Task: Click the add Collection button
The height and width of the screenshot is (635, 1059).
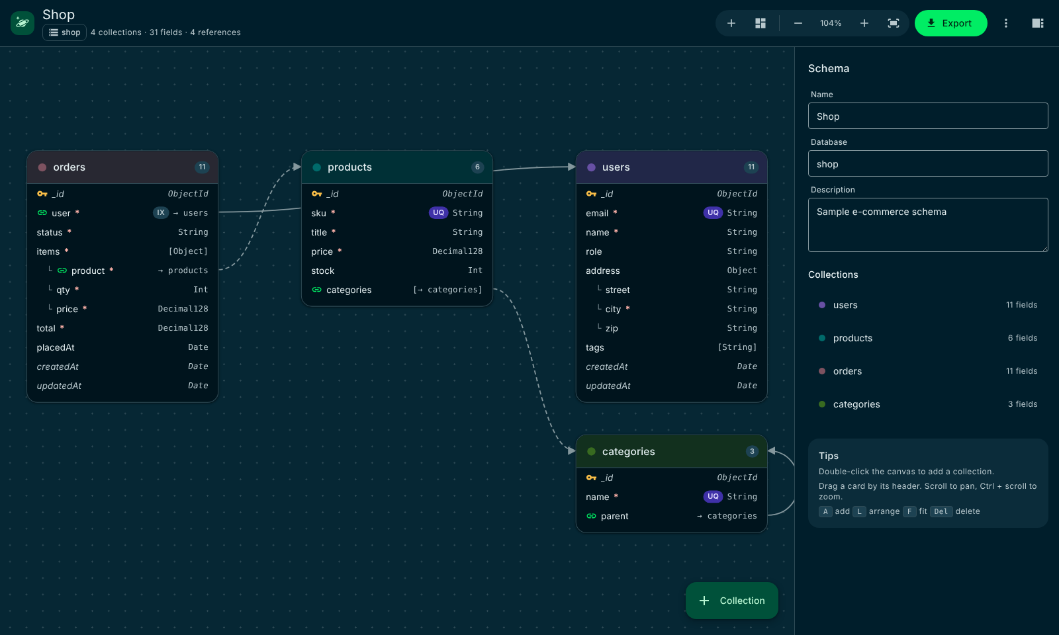Action: click(732, 601)
